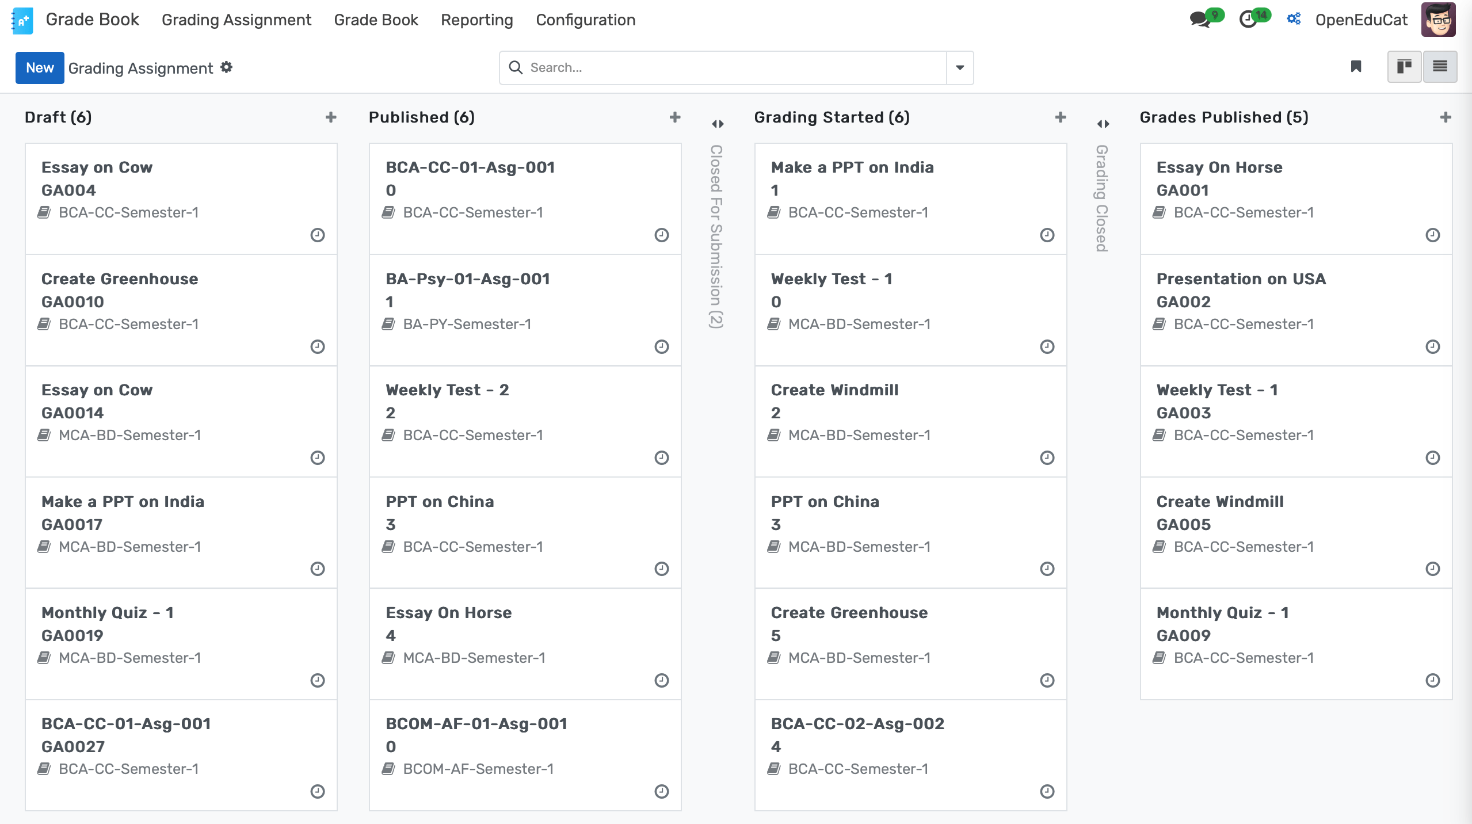The image size is (1472, 824).
Task: Click the New button
Action: (x=40, y=67)
